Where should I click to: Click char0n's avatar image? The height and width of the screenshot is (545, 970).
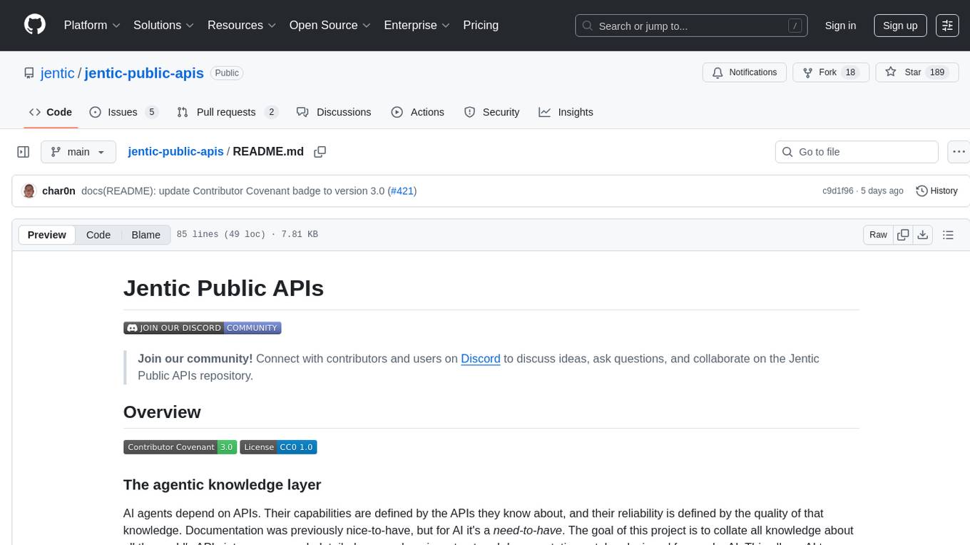pyautogui.click(x=29, y=190)
